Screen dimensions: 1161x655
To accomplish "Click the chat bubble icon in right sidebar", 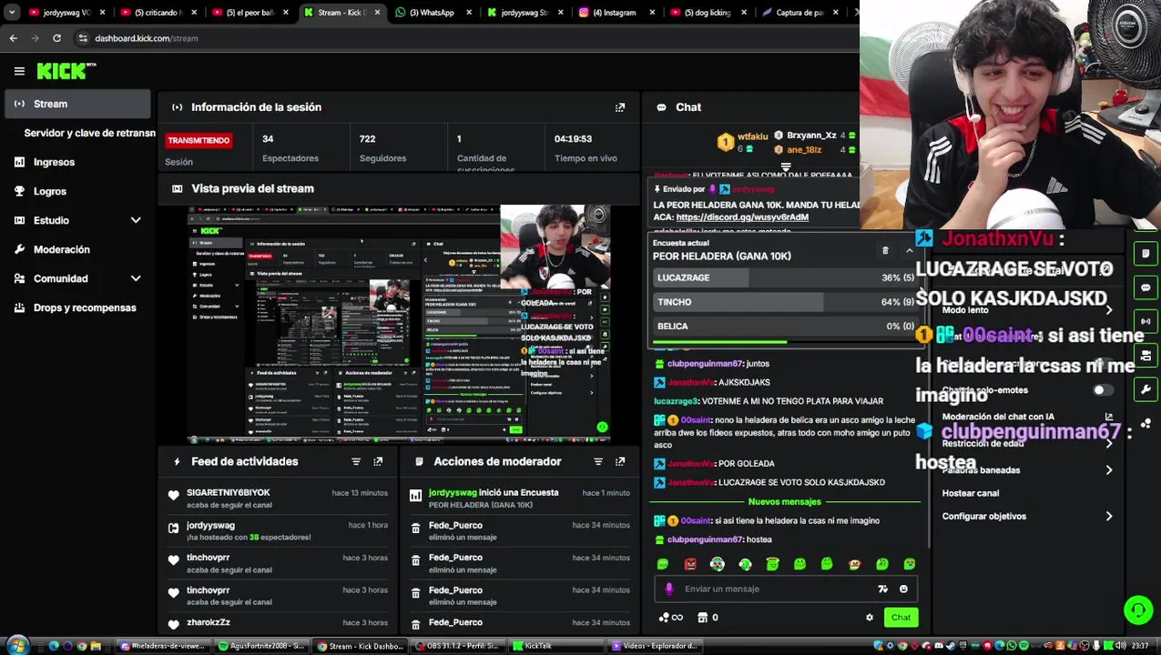I will (1146, 287).
